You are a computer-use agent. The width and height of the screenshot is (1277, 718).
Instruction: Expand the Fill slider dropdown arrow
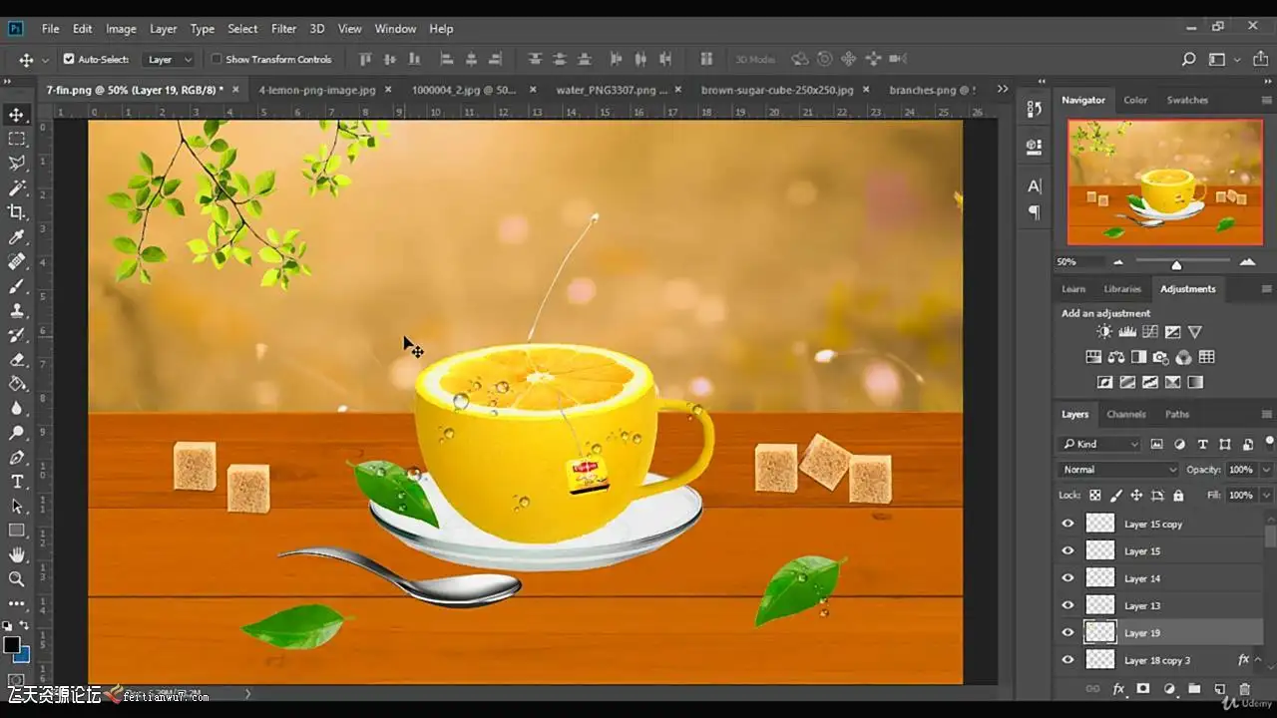click(x=1266, y=496)
